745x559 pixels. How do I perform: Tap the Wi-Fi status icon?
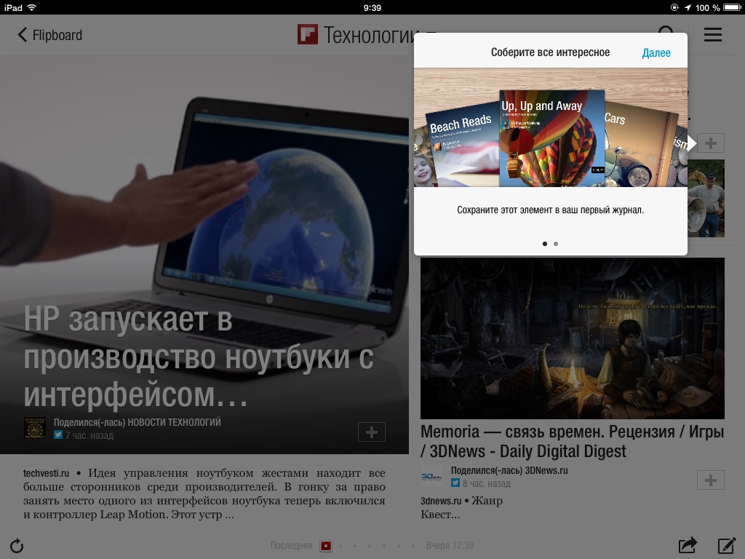pos(32,7)
